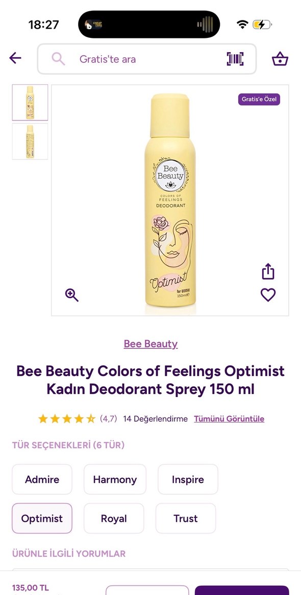The width and height of the screenshot is (301, 595).
Task: Select the Optimist variant option
Action: click(x=42, y=518)
